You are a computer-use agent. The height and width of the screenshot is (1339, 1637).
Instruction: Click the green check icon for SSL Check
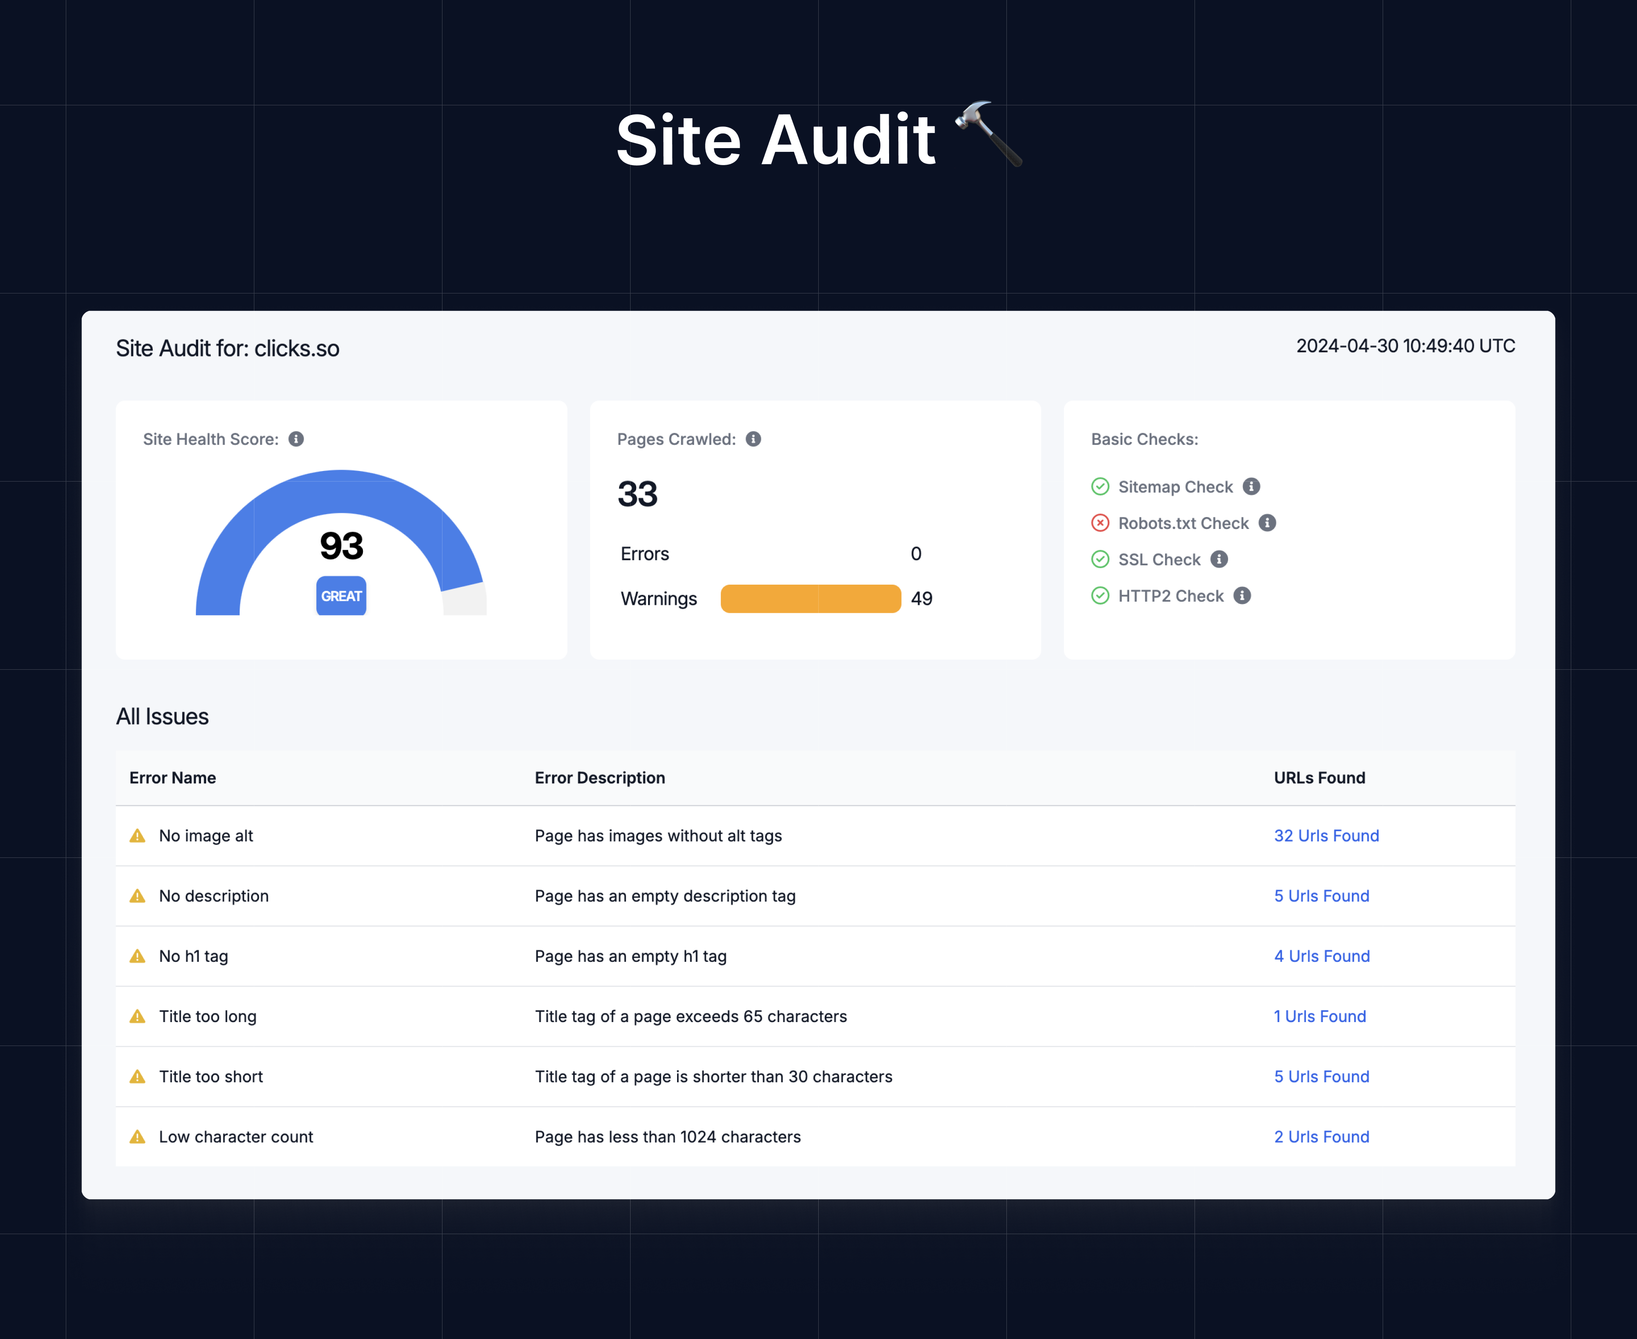(x=1100, y=559)
